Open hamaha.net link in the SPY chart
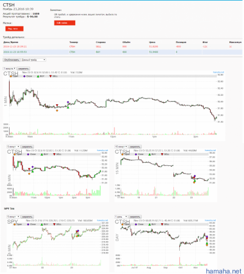This screenshot has width=244, height=274. 103,221
